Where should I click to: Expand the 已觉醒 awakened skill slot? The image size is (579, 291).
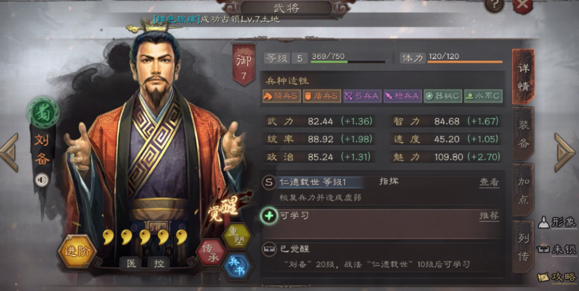382,257
